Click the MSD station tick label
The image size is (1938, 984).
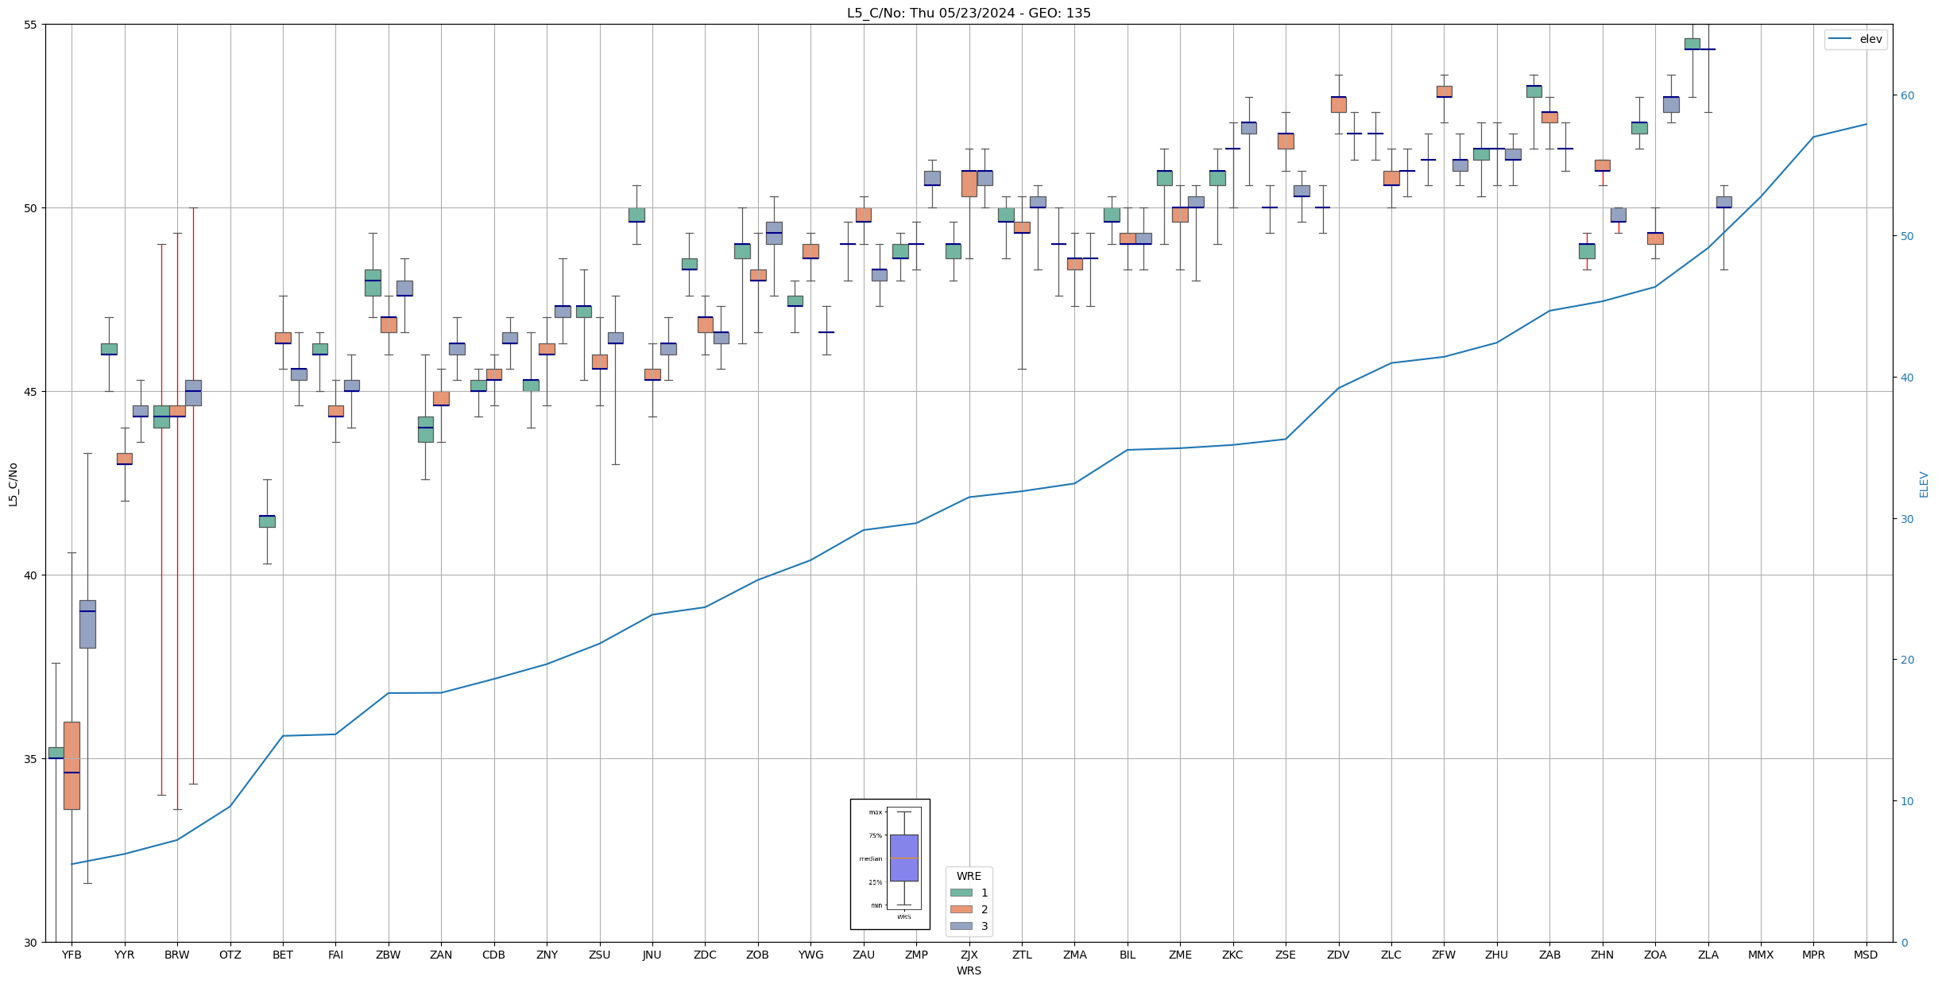[x=1866, y=955]
